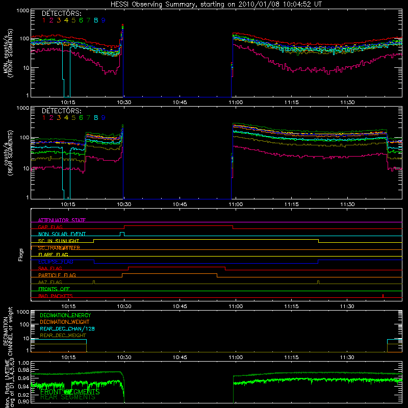Click red detector number 1 in rear segments legend

(44, 118)
